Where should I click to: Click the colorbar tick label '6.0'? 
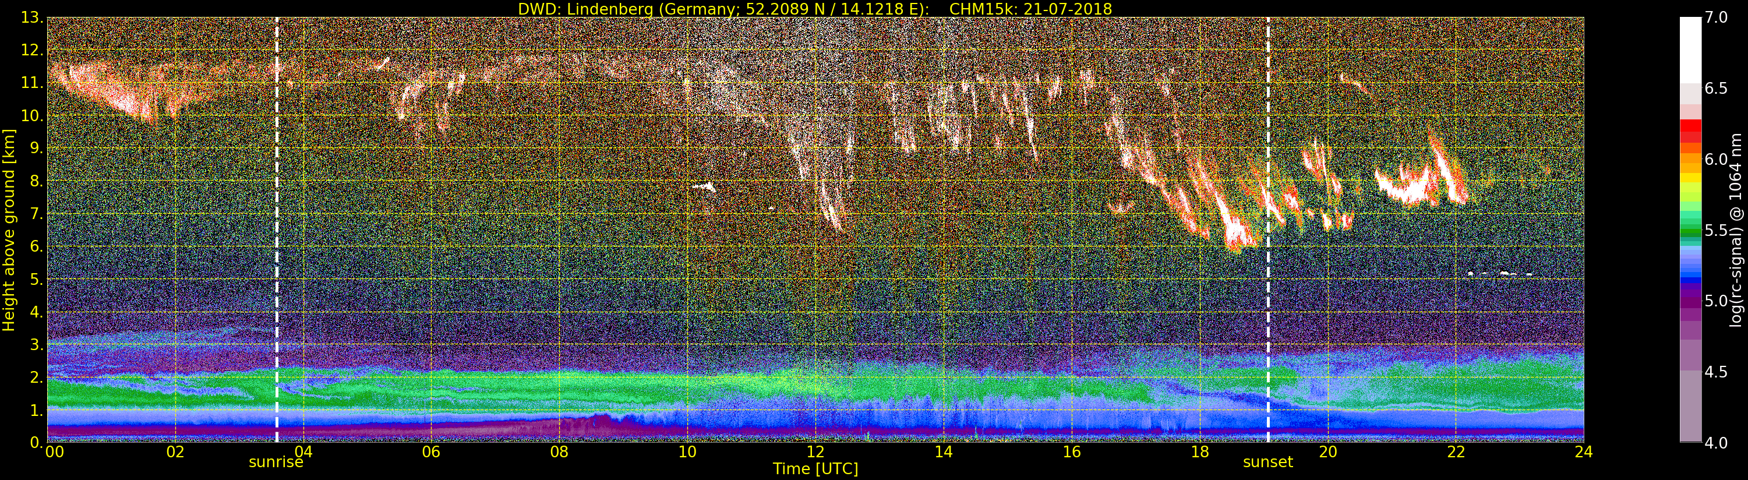pyautogui.click(x=1716, y=159)
